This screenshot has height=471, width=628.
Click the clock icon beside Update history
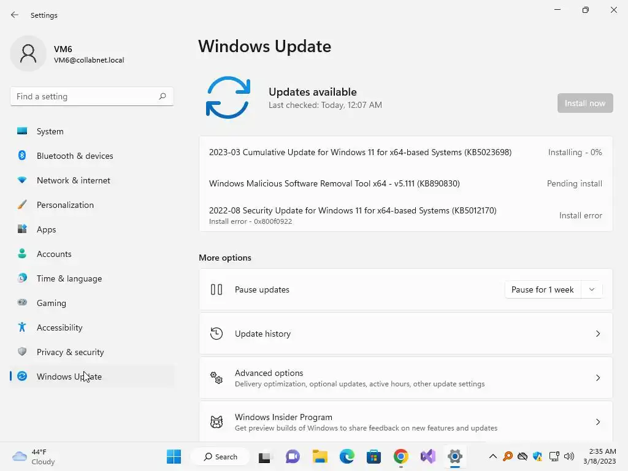tap(216, 334)
